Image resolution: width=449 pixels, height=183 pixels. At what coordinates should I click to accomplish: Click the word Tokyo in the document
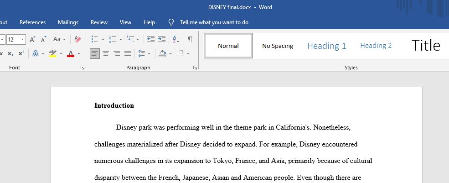click(x=223, y=161)
